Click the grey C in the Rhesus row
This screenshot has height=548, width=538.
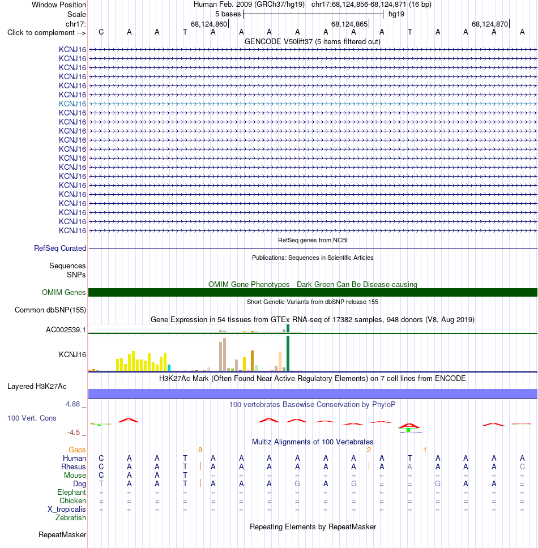522,466
